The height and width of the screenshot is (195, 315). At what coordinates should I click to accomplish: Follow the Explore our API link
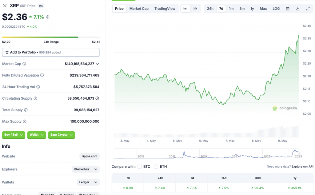pyautogui.click(x=302, y=166)
